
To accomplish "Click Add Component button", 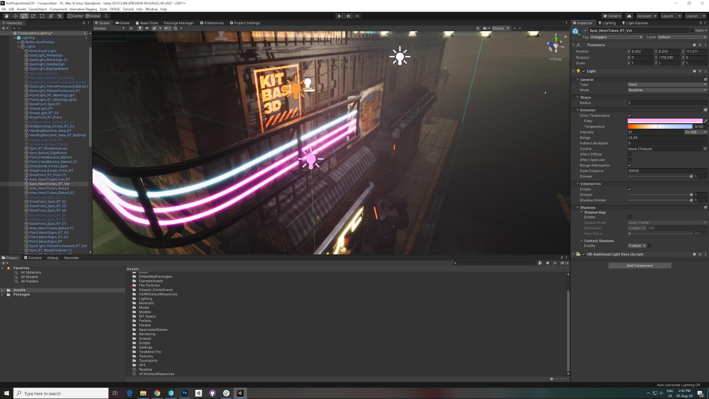I will tap(639, 266).
